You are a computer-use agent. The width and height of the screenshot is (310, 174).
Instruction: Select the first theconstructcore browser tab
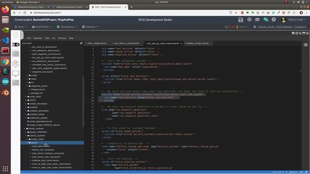click(31, 7)
